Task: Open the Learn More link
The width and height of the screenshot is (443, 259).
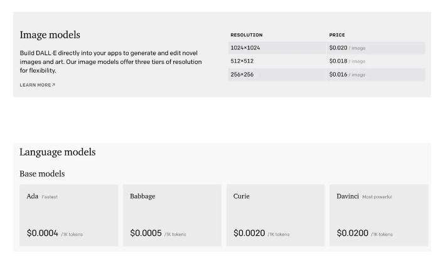Action: point(37,85)
